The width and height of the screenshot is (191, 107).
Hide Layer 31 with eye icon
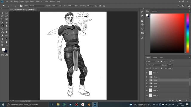coord(147,90)
